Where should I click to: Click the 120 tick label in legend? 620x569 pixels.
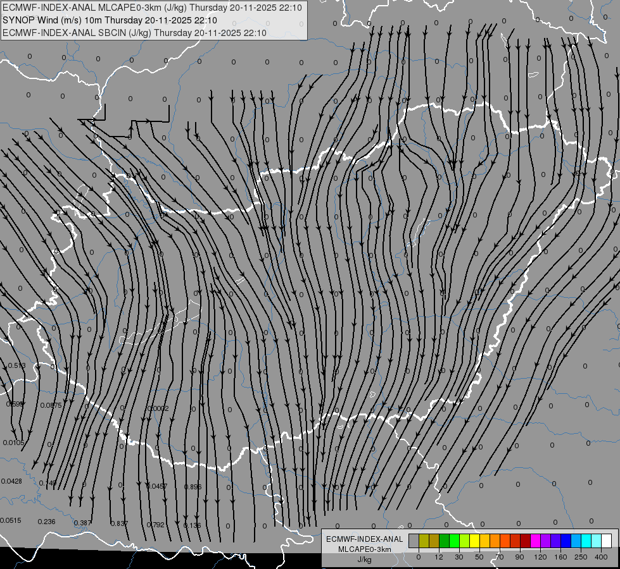coord(540,557)
